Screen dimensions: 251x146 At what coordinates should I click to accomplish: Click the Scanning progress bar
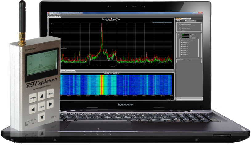(x=189, y=98)
